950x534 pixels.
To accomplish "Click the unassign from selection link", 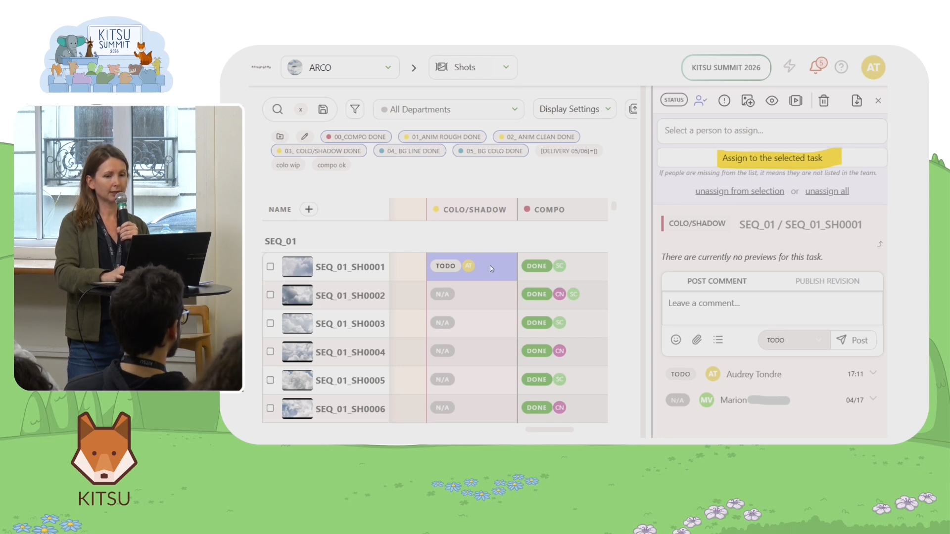I will (x=740, y=191).
